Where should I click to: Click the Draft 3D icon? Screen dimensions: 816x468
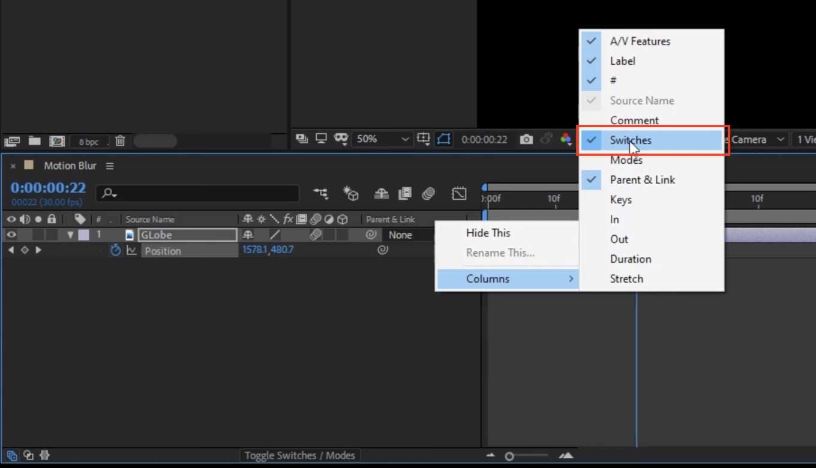click(x=350, y=193)
